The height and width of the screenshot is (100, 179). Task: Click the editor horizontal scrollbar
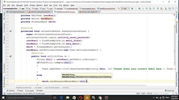point(81,85)
